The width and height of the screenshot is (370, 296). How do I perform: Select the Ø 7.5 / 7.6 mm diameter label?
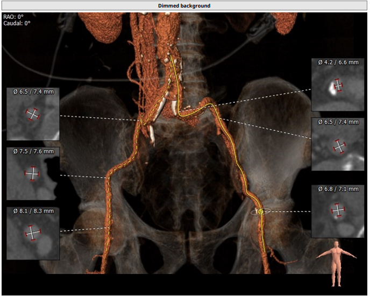(33, 152)
